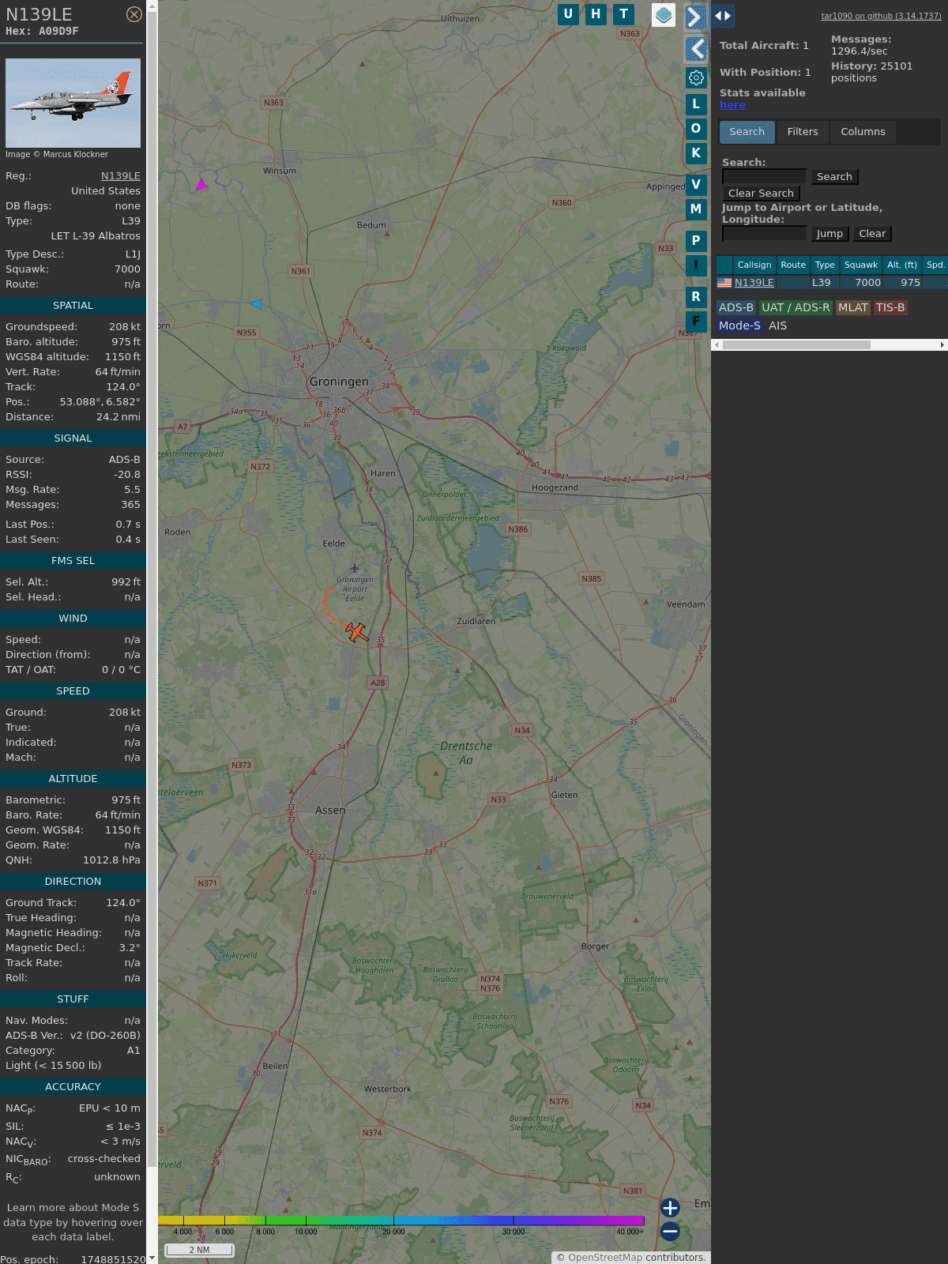Click the ADS-B legend label
The width and height of the screenshot is (948, 1264).
tap(736, 308)
